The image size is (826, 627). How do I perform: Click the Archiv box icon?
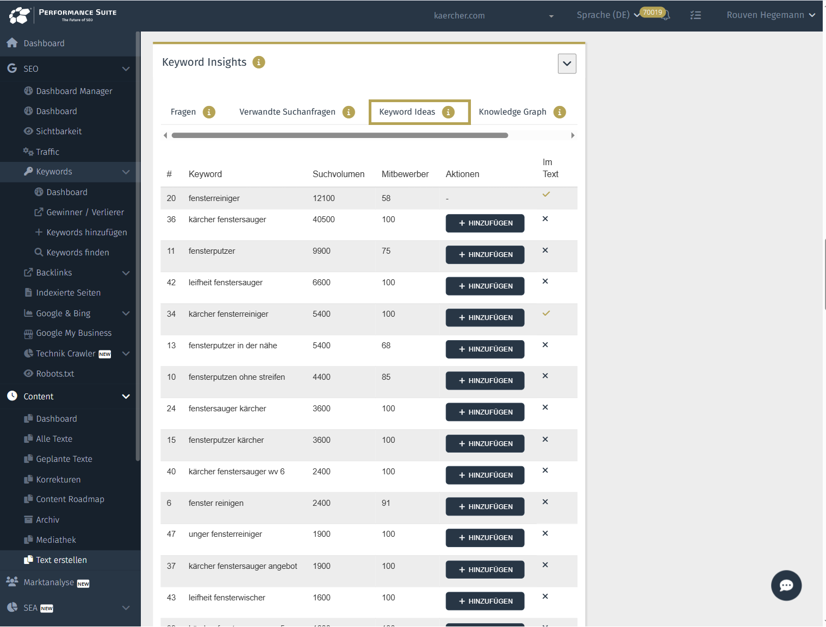(x=28, y=519)
